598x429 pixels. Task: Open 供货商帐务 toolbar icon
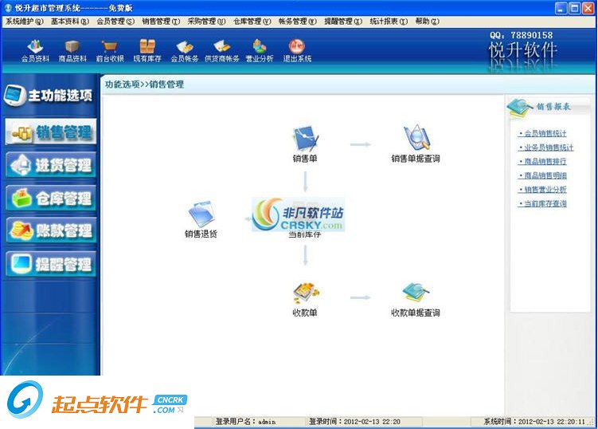(222, 50)
